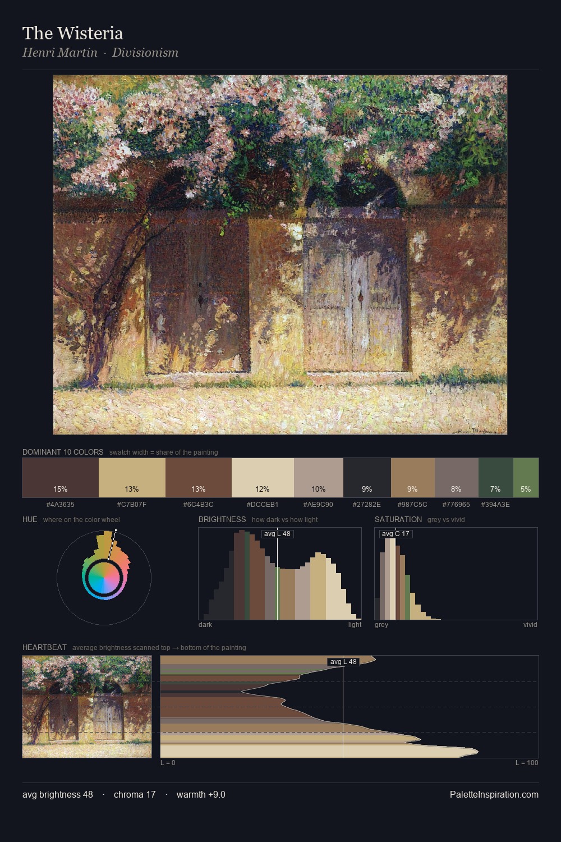Image resolution: width=561 pixels, height=842 pixels.
Task: Click the 'HEARTBEAT' section heading
Action: click(44, 647)
